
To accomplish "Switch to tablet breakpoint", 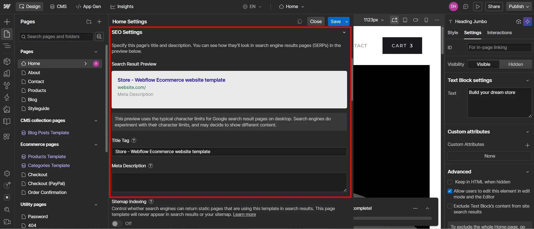I will [x=405, y=20].
